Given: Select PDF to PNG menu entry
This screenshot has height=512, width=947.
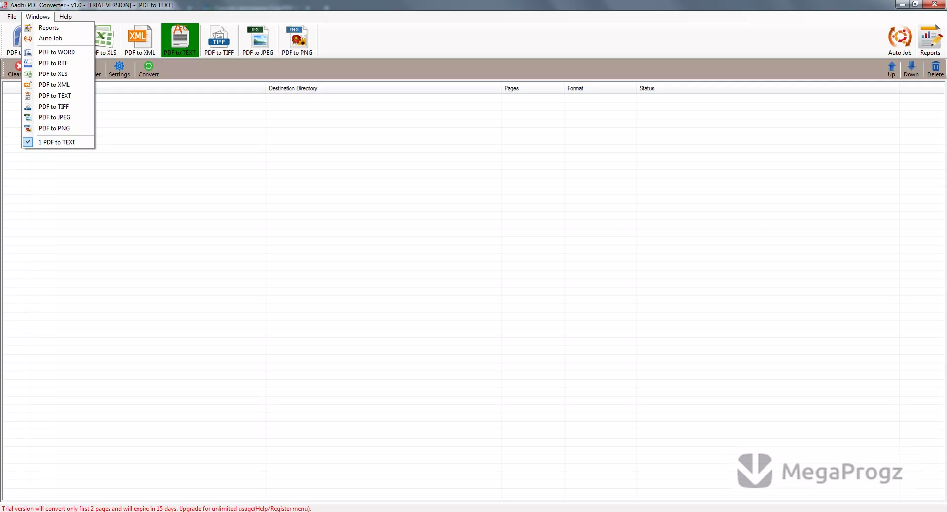Looking at the screenshot, I should coord(58,128).
